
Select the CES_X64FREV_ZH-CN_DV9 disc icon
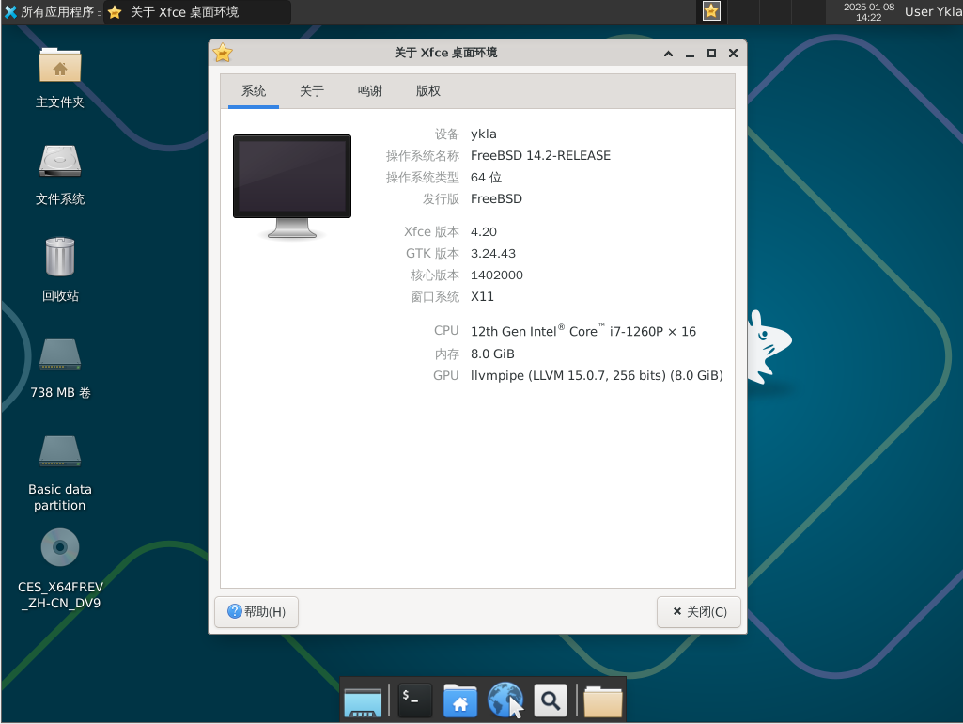click(x=59, y=571)
